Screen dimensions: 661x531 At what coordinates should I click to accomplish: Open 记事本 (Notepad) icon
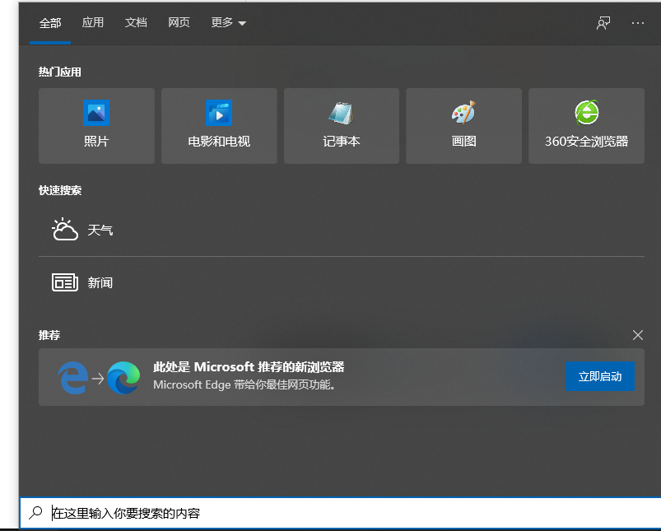[x=341, y=114]
